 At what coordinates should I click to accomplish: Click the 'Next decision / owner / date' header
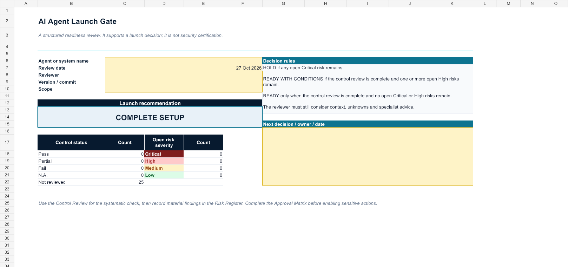(368, 124)
